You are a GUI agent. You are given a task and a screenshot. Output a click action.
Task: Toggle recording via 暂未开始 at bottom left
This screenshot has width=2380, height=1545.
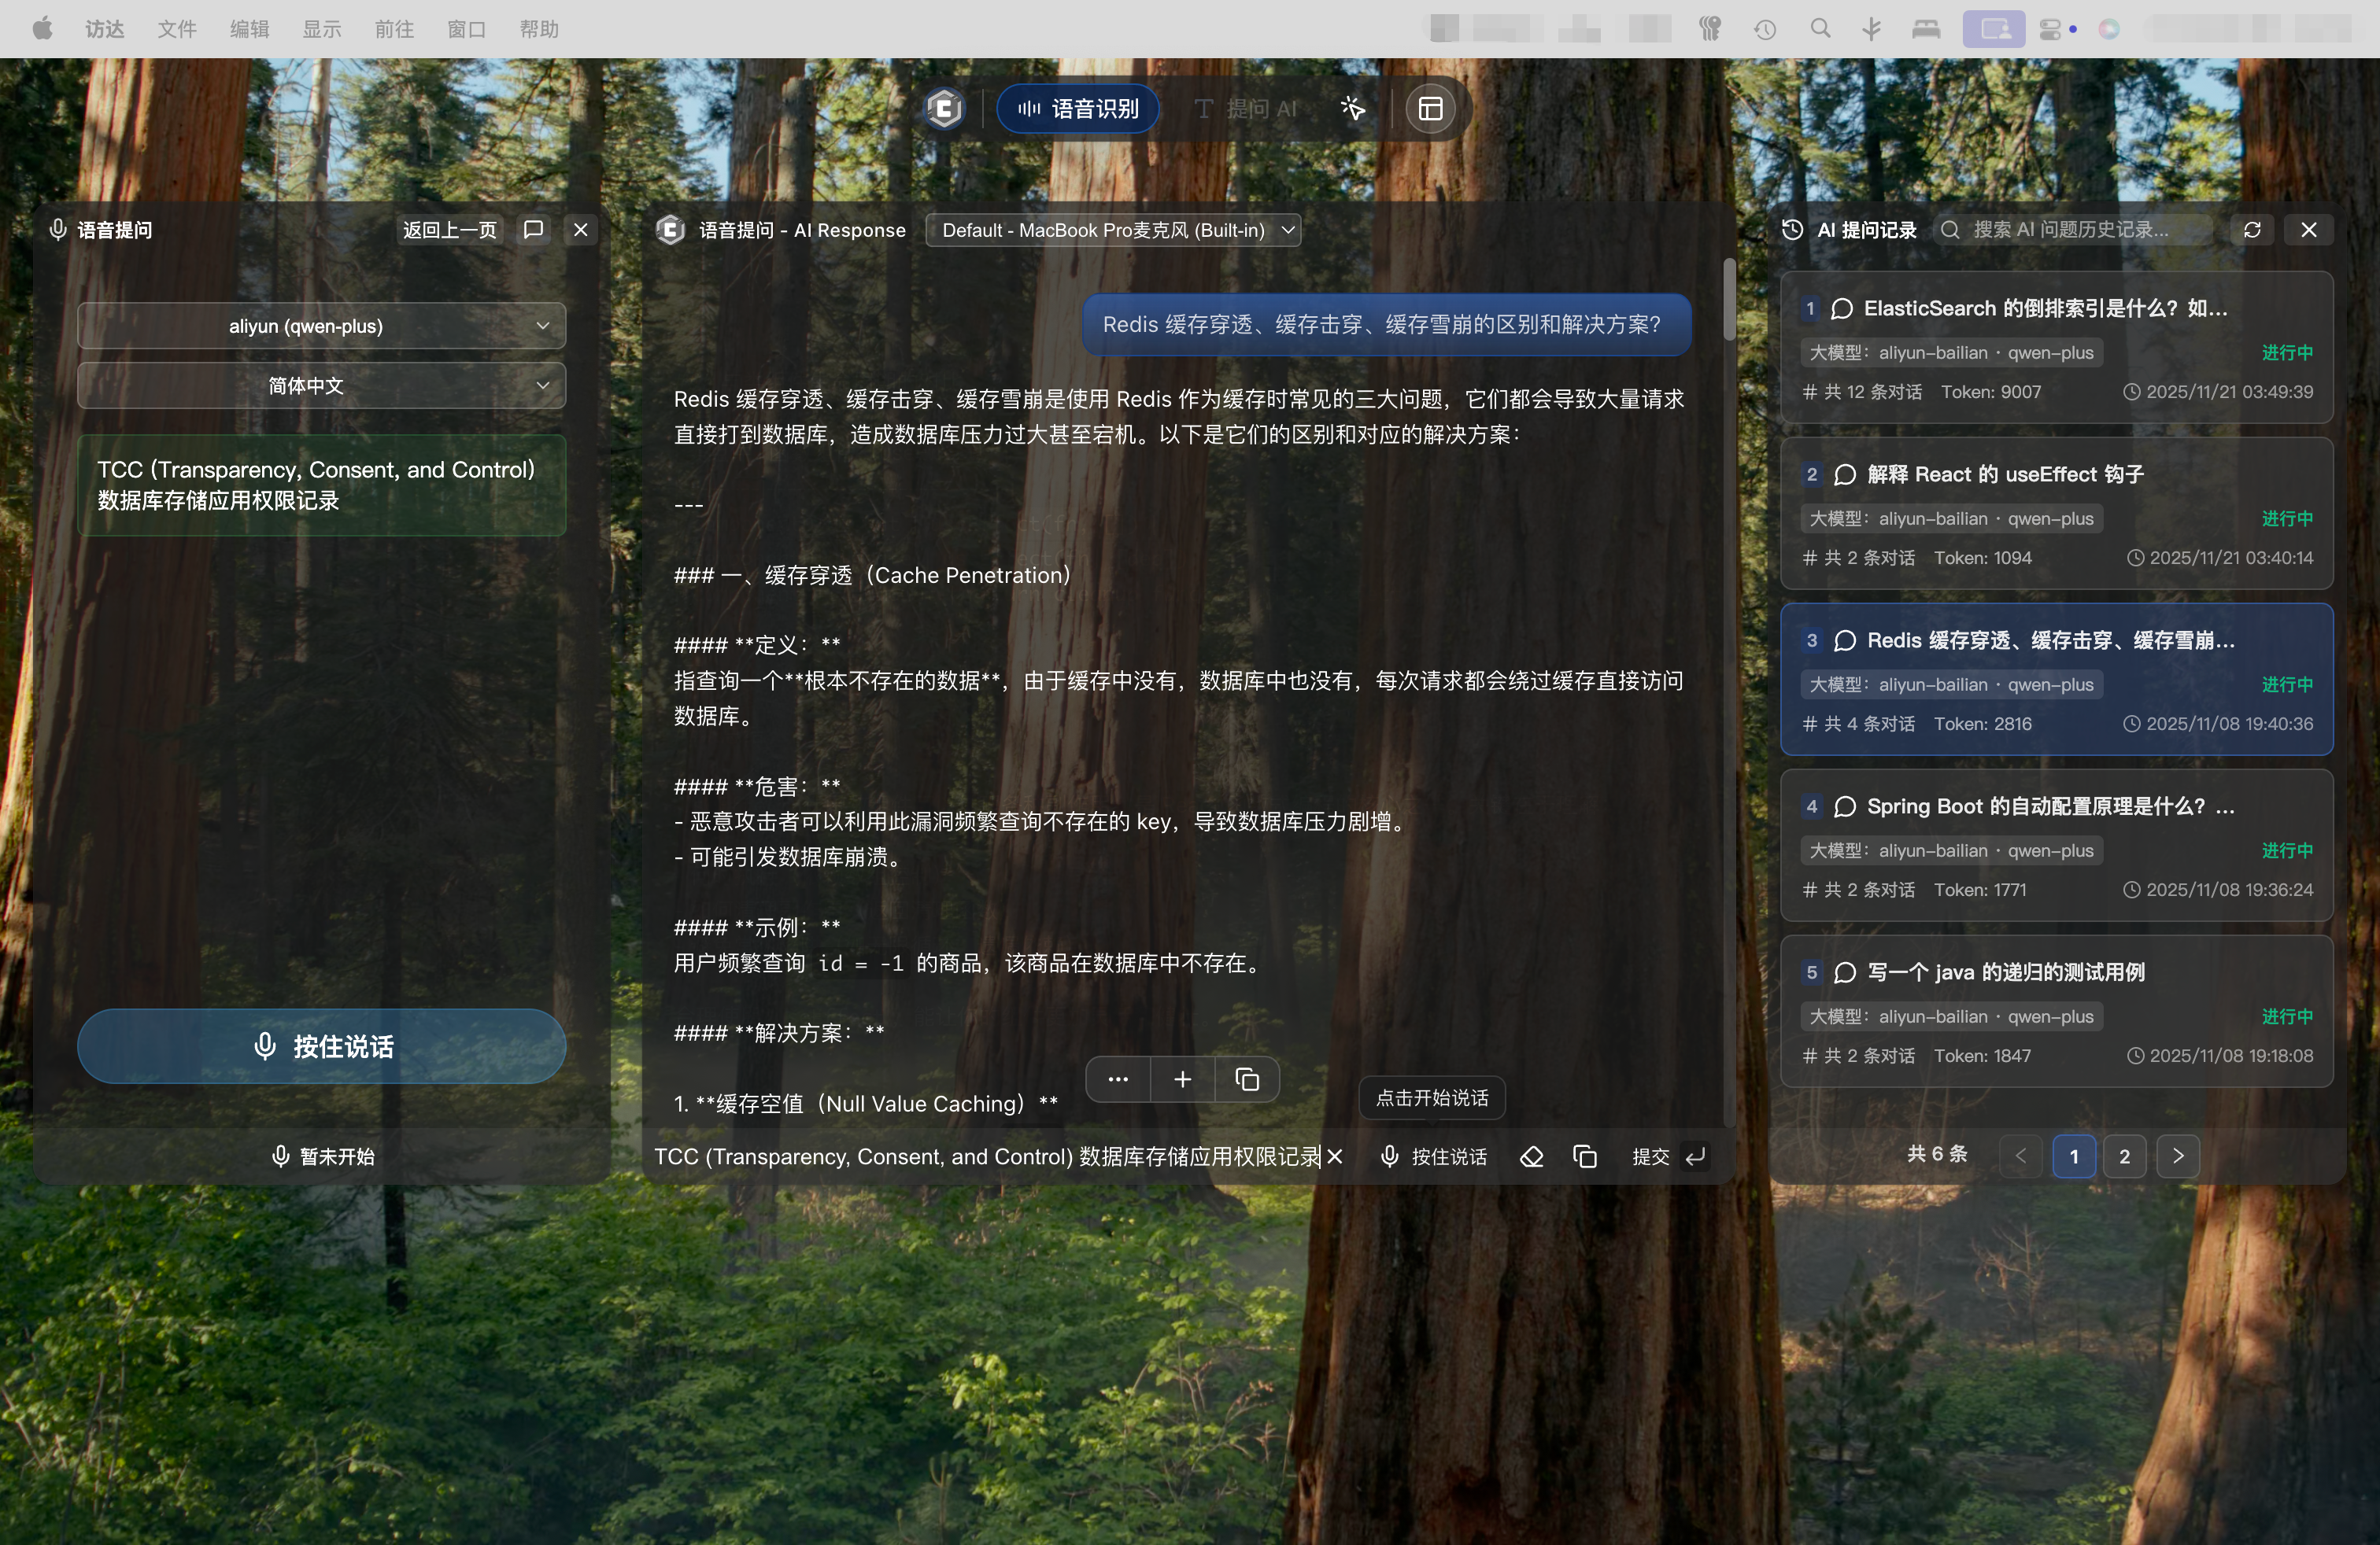pos(321,1156)
